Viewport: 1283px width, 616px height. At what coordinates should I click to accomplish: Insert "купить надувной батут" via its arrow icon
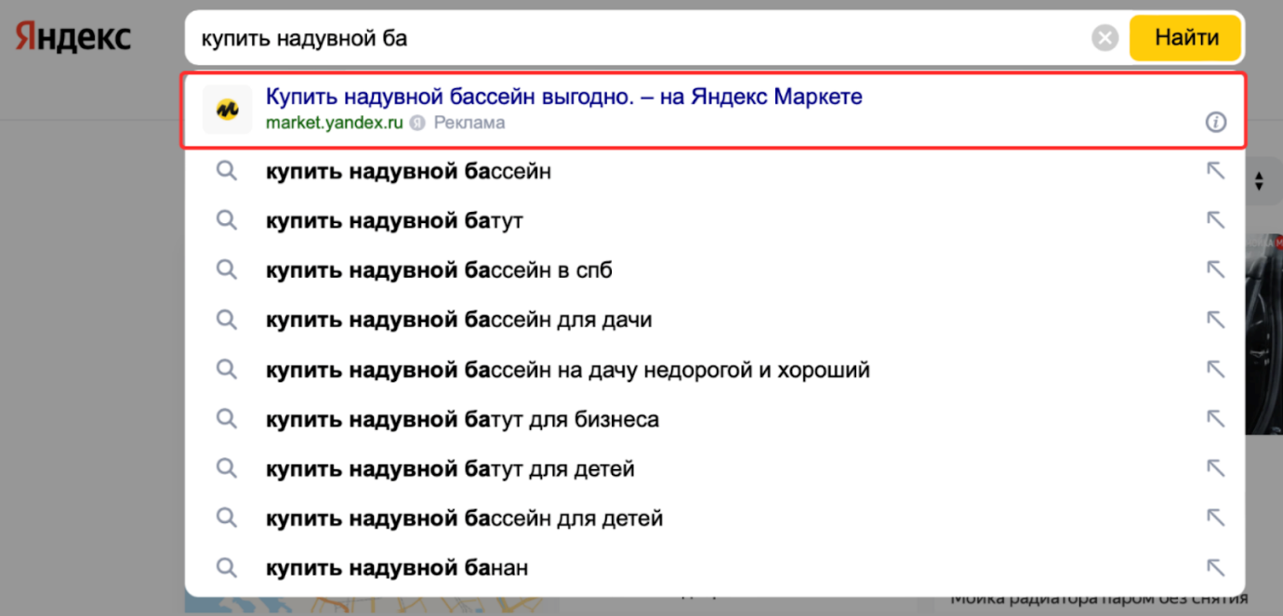[x=1215, y=220]
